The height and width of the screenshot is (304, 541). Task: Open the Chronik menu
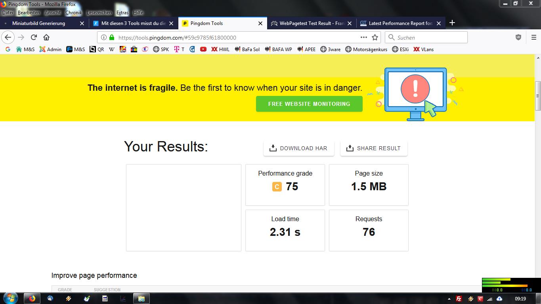(x=73, y=13)
